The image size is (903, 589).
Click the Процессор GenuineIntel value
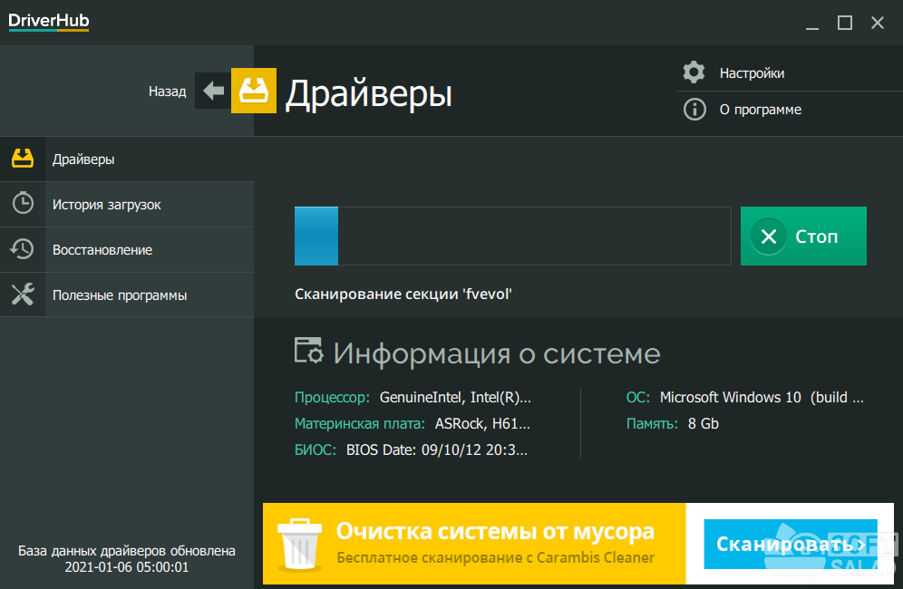click(455, 397)
